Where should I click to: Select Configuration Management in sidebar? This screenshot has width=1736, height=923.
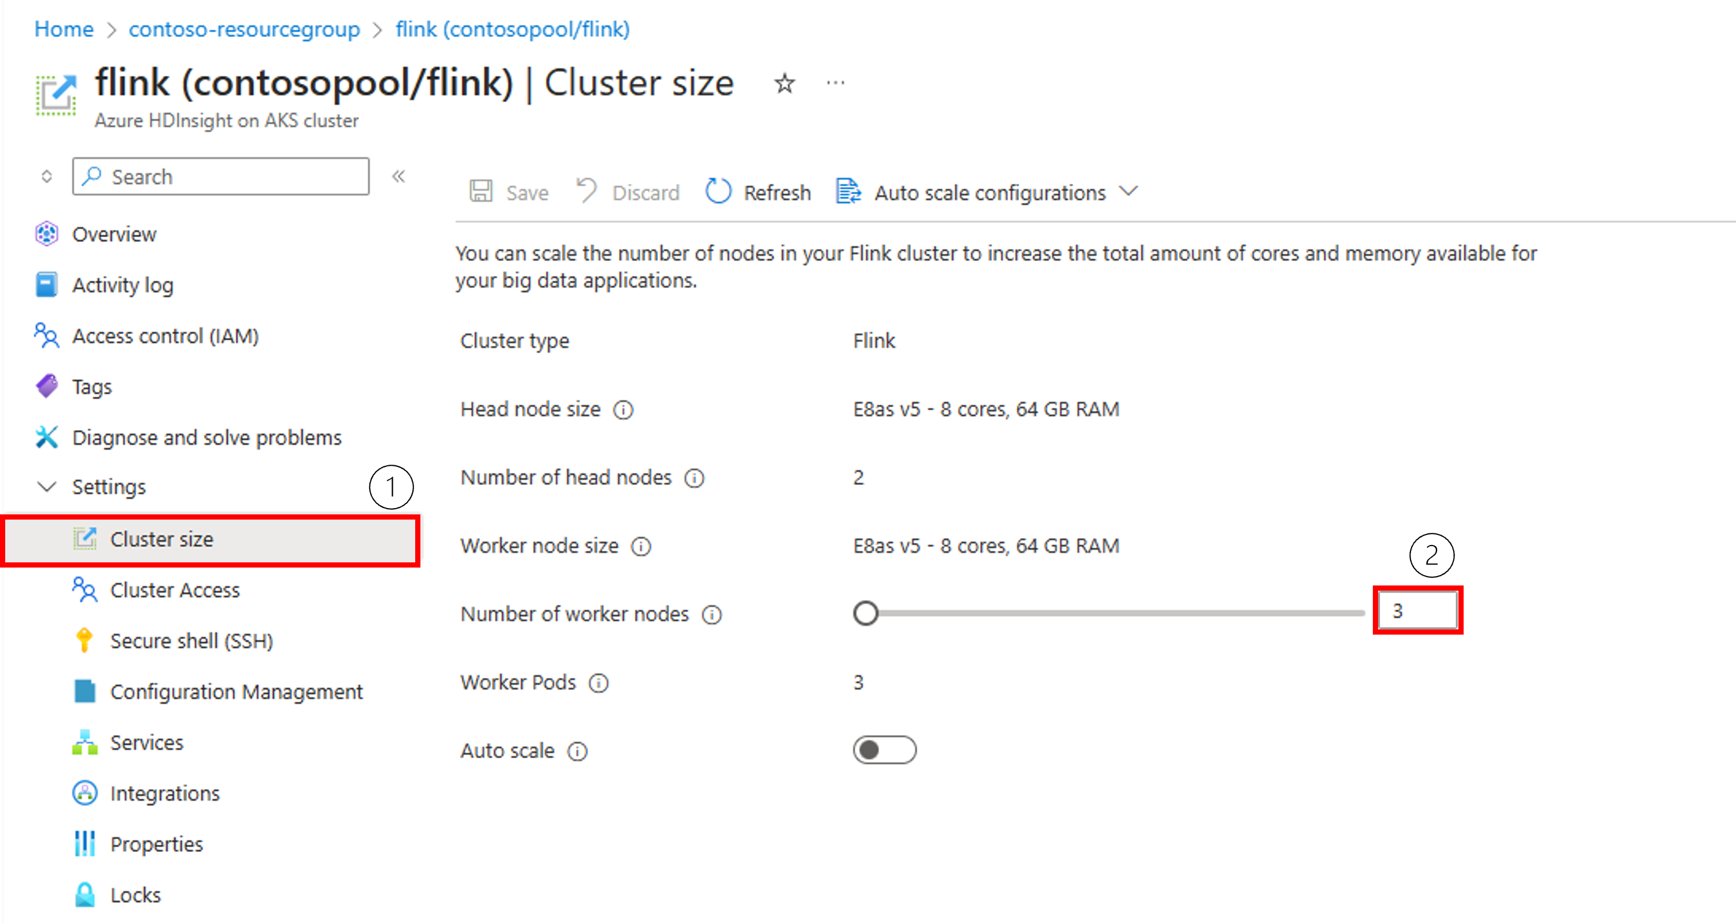[x=237, y=692]
